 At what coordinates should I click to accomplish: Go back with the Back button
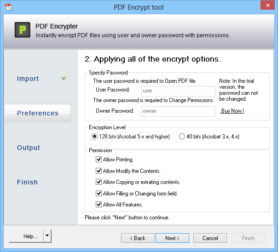[138, 238]
